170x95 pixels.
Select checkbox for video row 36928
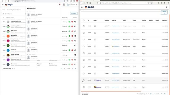tap(84, 40)
